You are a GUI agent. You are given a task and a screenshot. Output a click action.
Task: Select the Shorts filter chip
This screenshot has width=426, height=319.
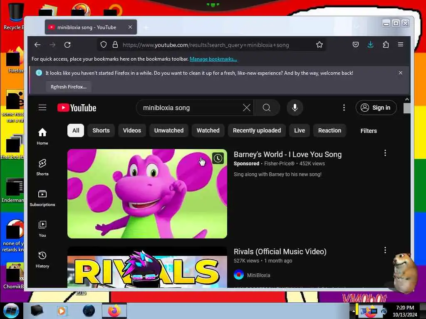point(101,130)
